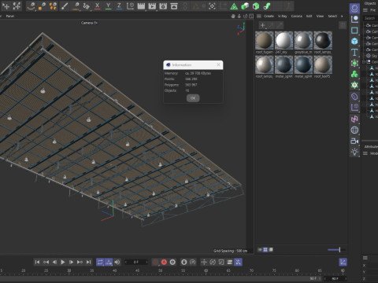
Task: Select the roof_texPS material thumbnail
Action: click(323, 64)
